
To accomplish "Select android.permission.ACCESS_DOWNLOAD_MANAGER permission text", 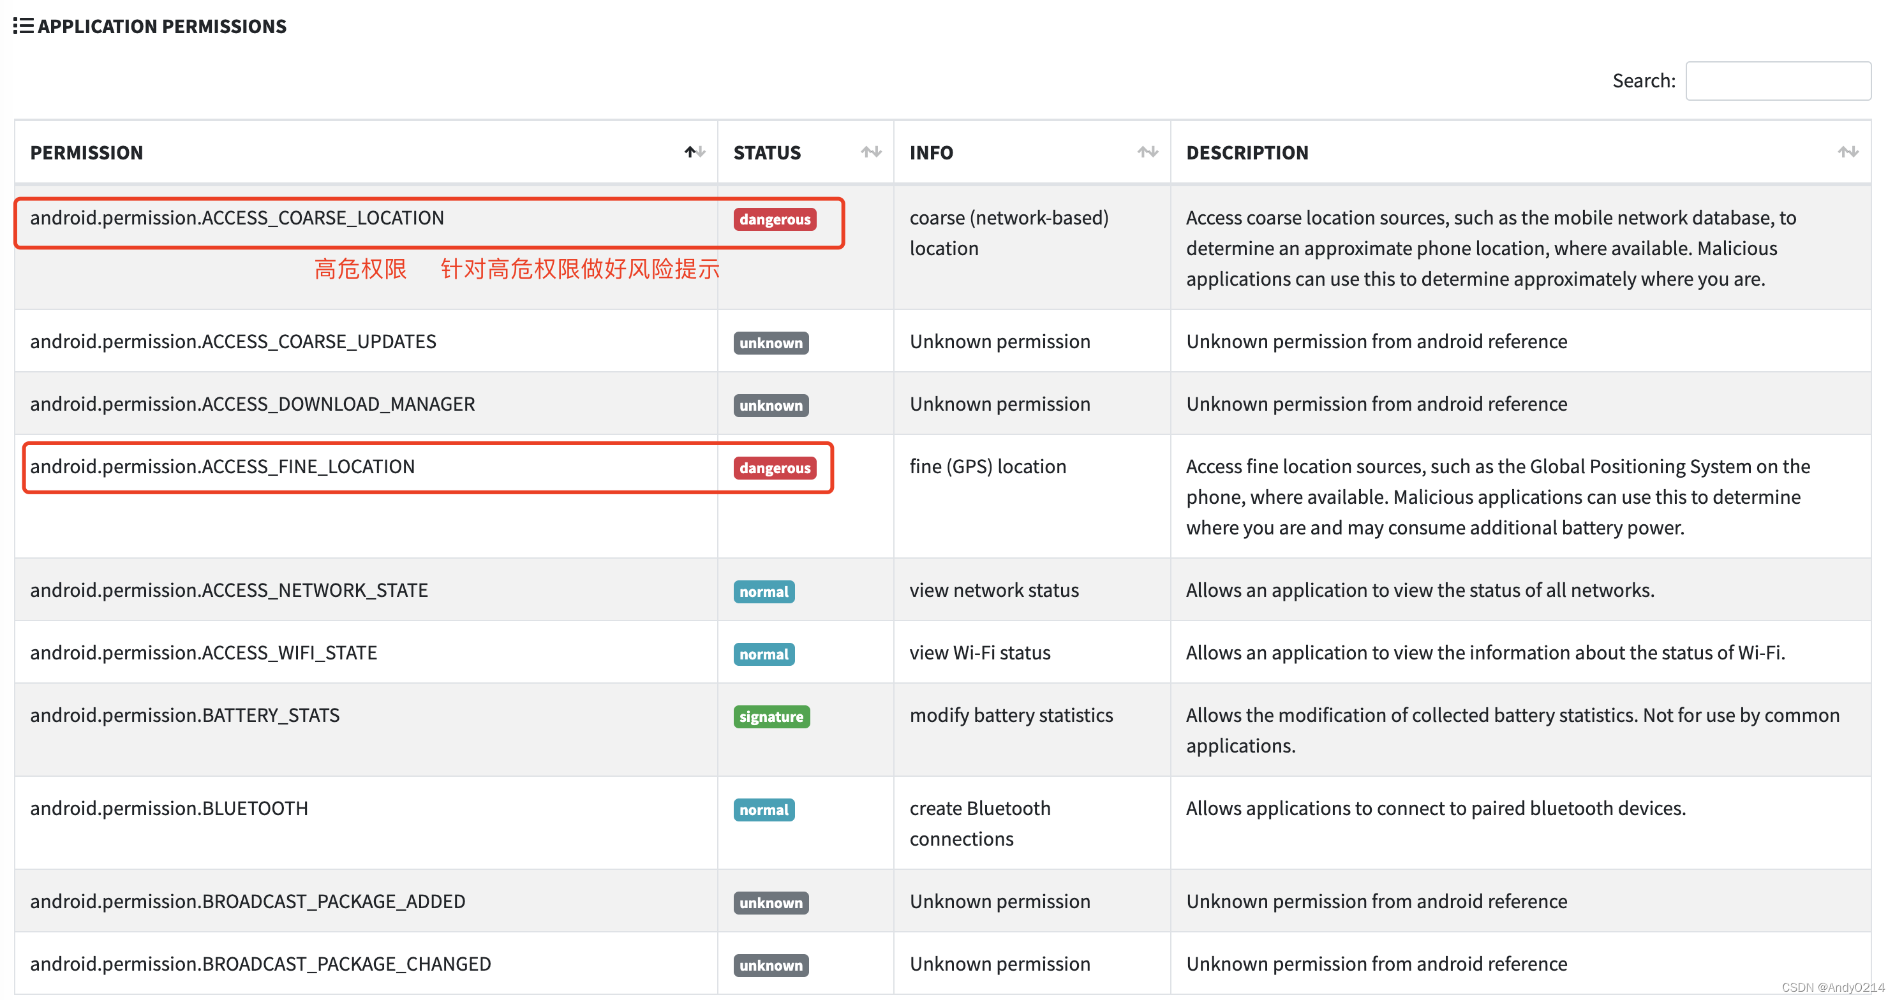I will (x=252, y=404).
